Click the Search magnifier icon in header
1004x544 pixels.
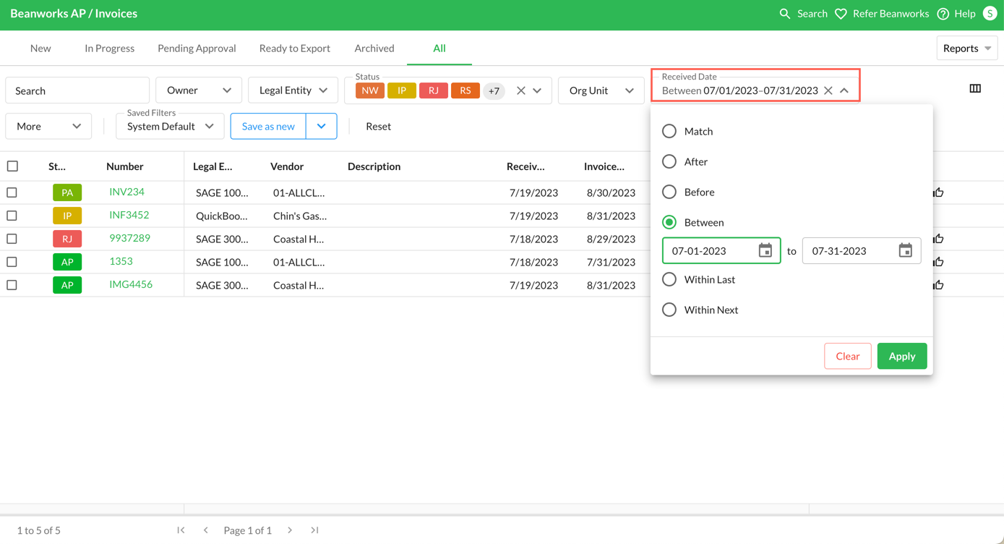tap(784, 14)
